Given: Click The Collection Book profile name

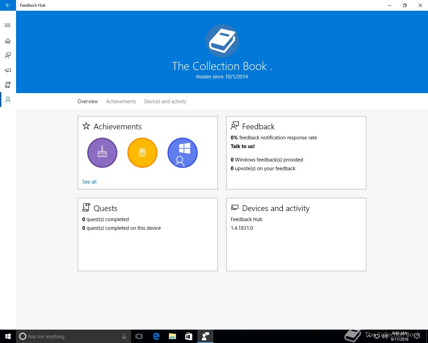Looking at the screenshot, I should point(222,66).
